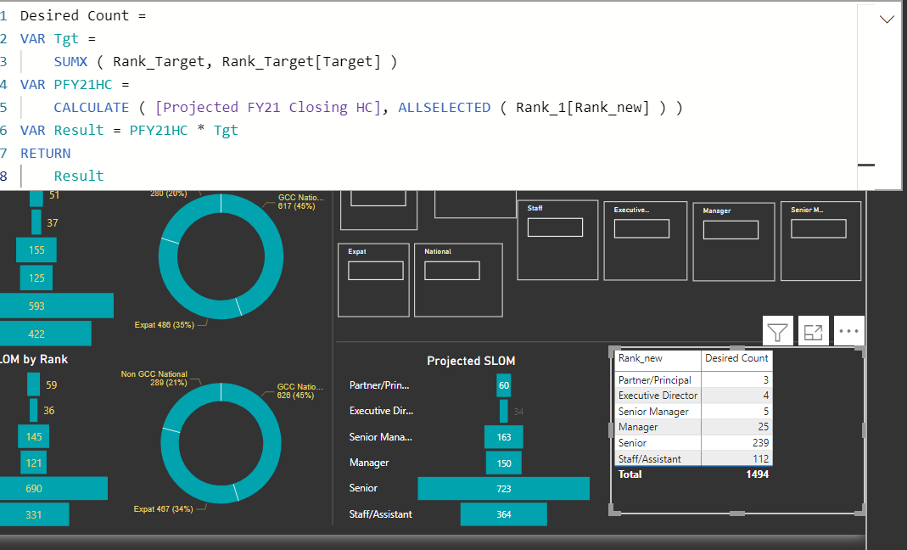Screen dimensions: 907x550
Task: Select the Executive Director table row
Action: tap(693, 396)
